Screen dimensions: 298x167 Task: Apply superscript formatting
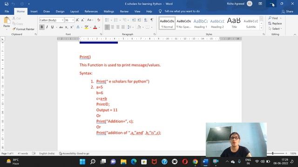tap(72, 27)
